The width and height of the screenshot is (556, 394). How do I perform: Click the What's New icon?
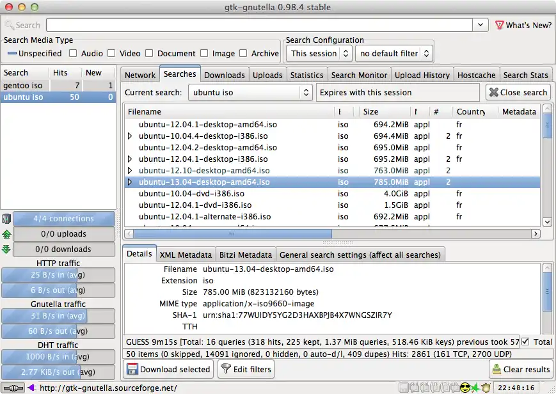tap(499, 25)
